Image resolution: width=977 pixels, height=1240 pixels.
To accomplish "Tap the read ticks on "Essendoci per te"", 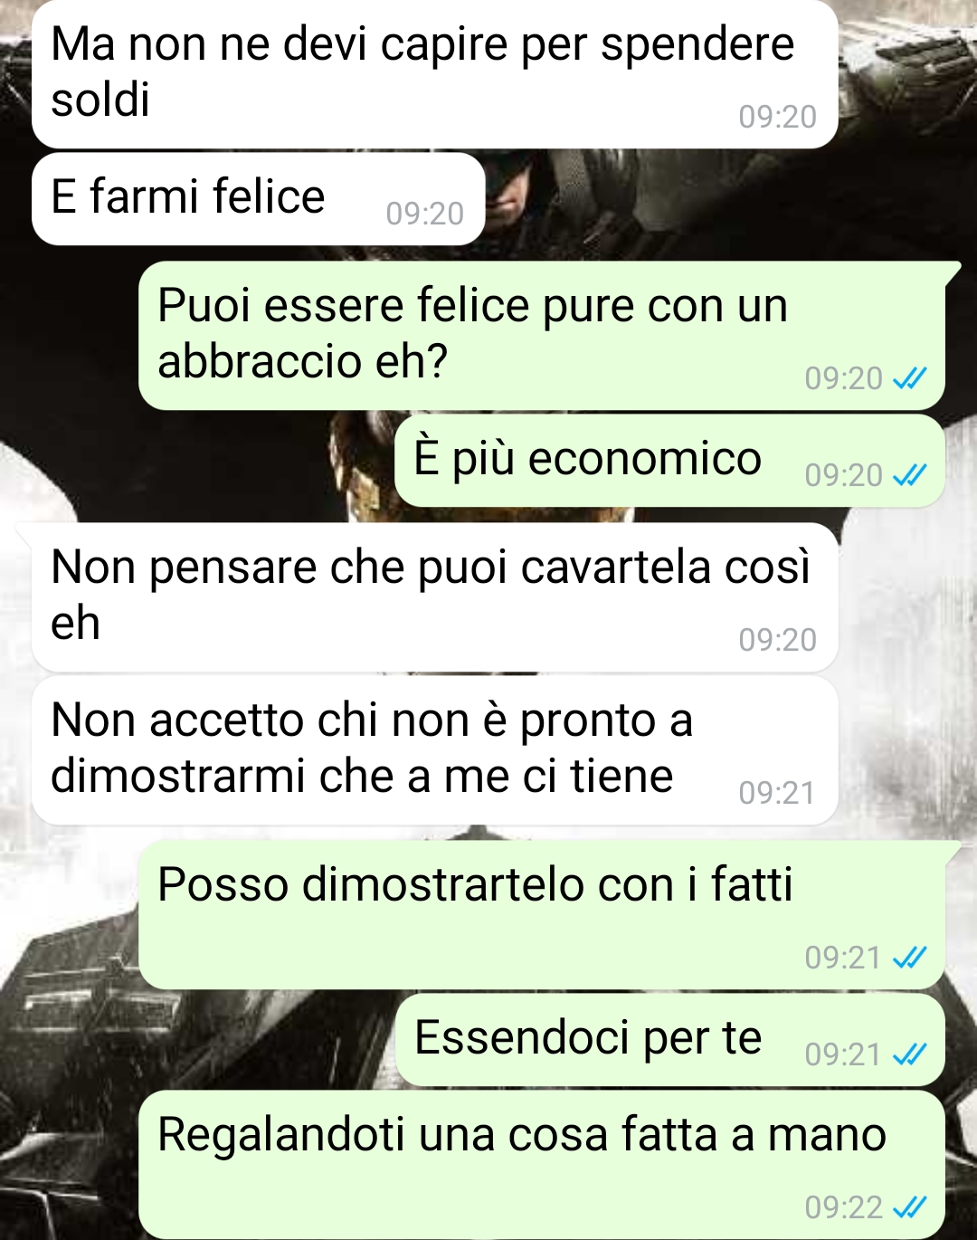I will pyautogui.click(x=909, y=1054).
